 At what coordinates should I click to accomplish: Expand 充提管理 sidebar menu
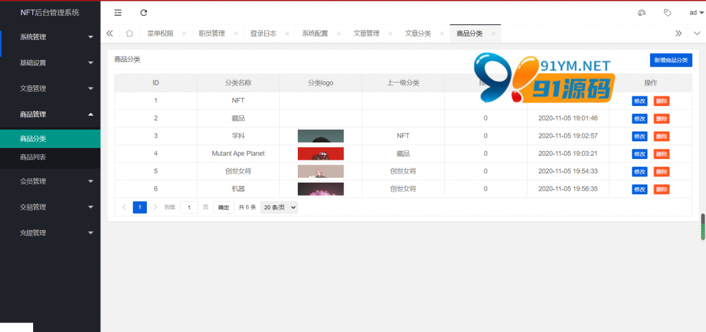pyautogui.click(x=50, y=233)
